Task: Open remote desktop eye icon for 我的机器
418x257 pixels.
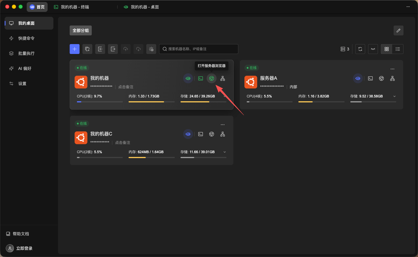Action: pos(188,78)
